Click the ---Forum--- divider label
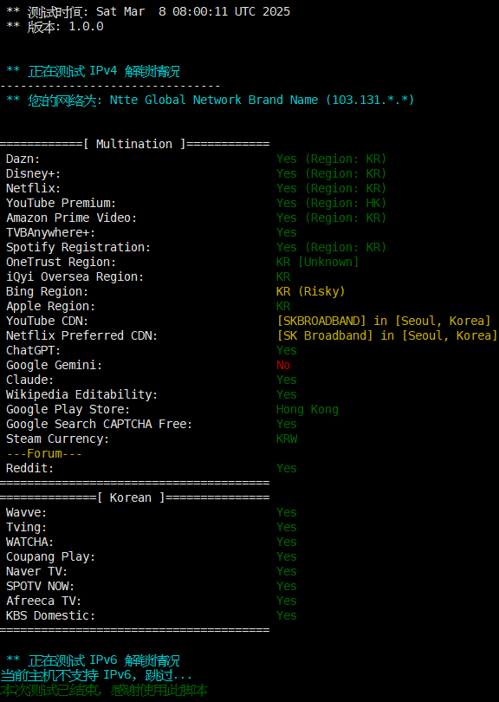This screenshot has width=499, height=702. pos(44,453)
